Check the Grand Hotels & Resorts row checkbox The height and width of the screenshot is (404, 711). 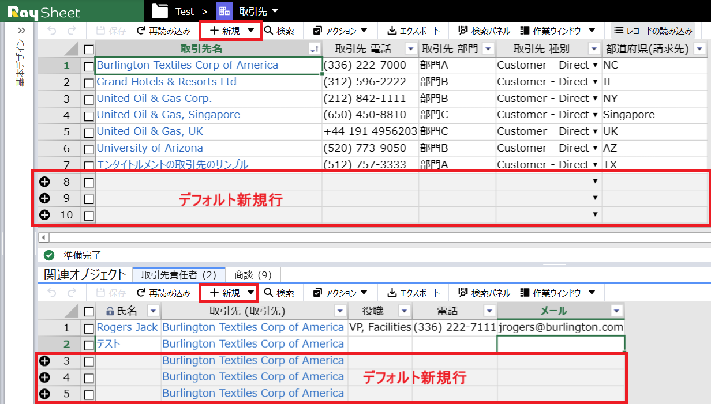pos(89,83)
